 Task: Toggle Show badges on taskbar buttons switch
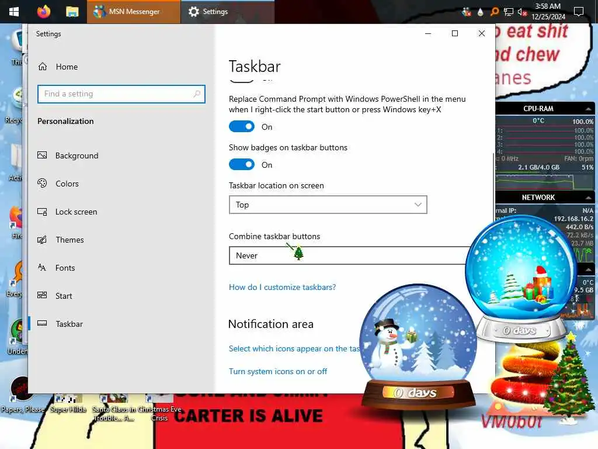tap(241, 164)
